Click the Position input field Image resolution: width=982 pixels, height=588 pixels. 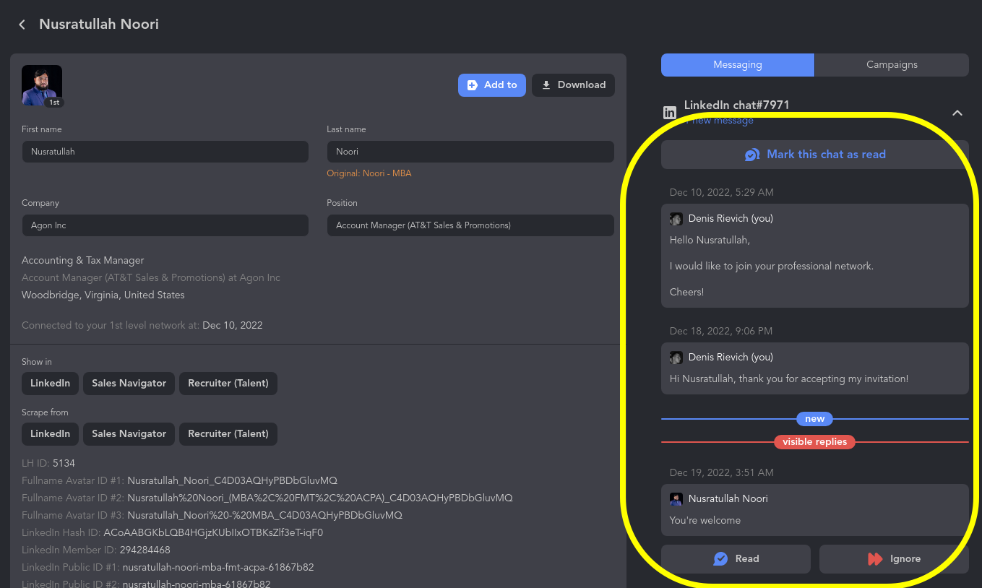pos(470,225)
